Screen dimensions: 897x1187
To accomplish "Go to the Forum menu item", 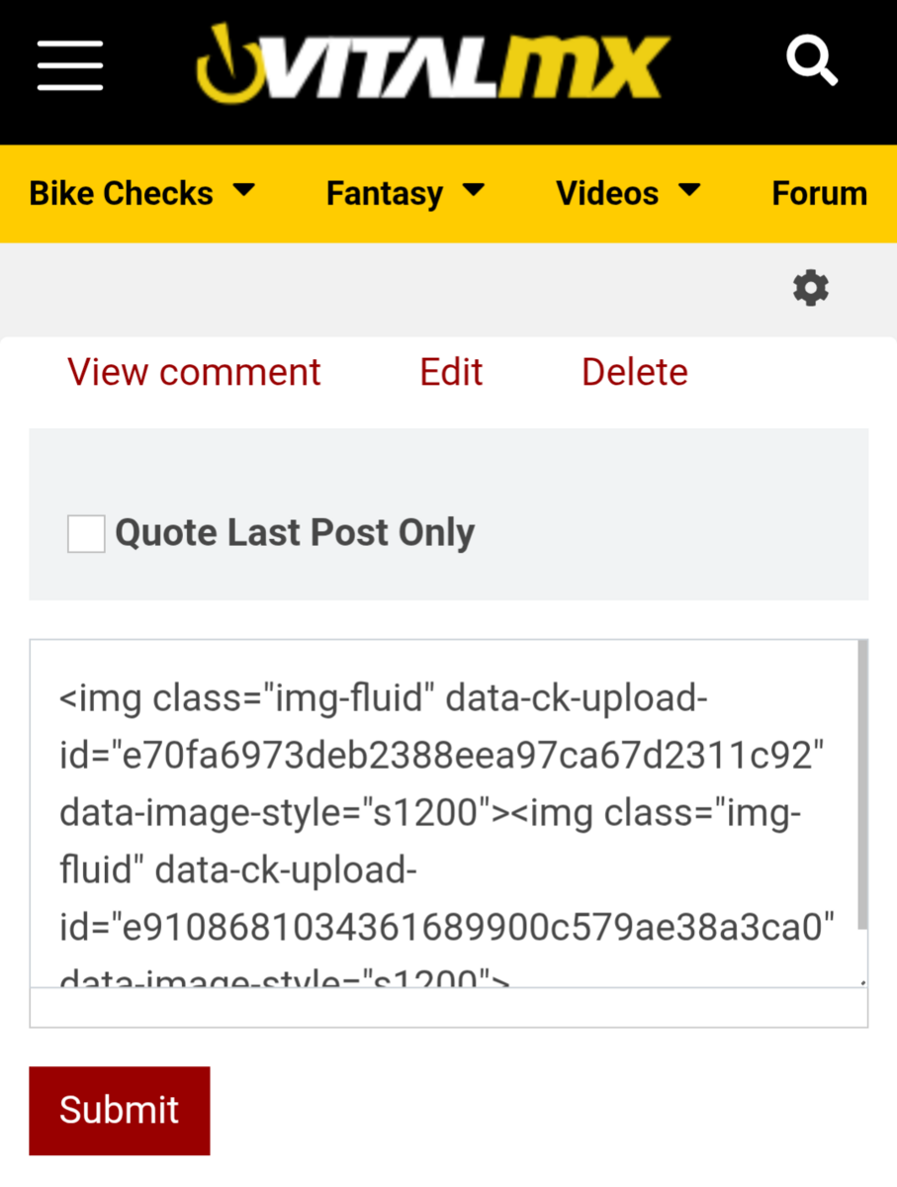I will pyautogui.click(x=819, y=194).
